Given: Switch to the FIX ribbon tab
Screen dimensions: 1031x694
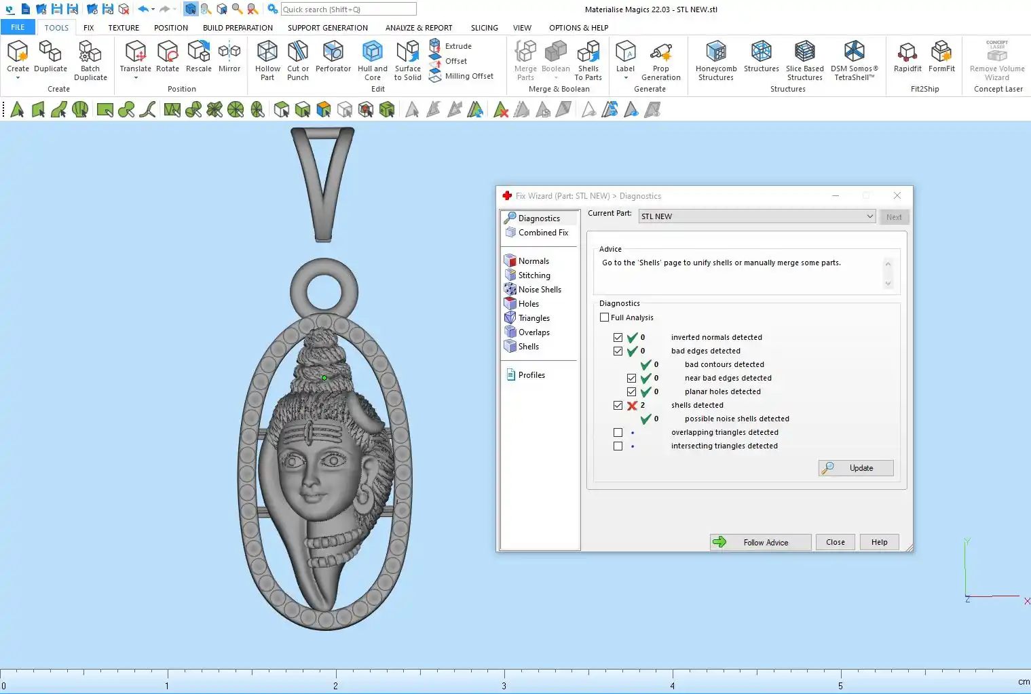Looking at the screenshot, I should 88,28.
